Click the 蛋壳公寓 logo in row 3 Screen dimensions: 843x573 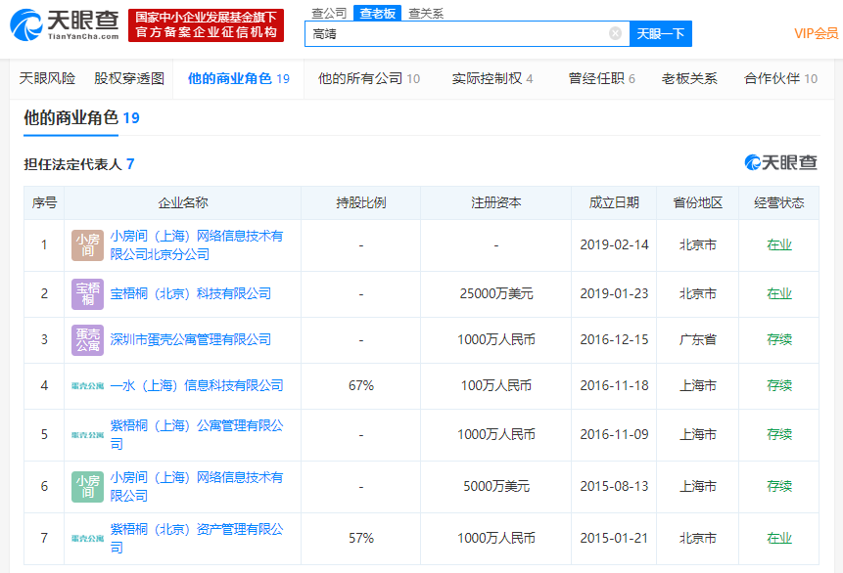(x=87, y=339)
